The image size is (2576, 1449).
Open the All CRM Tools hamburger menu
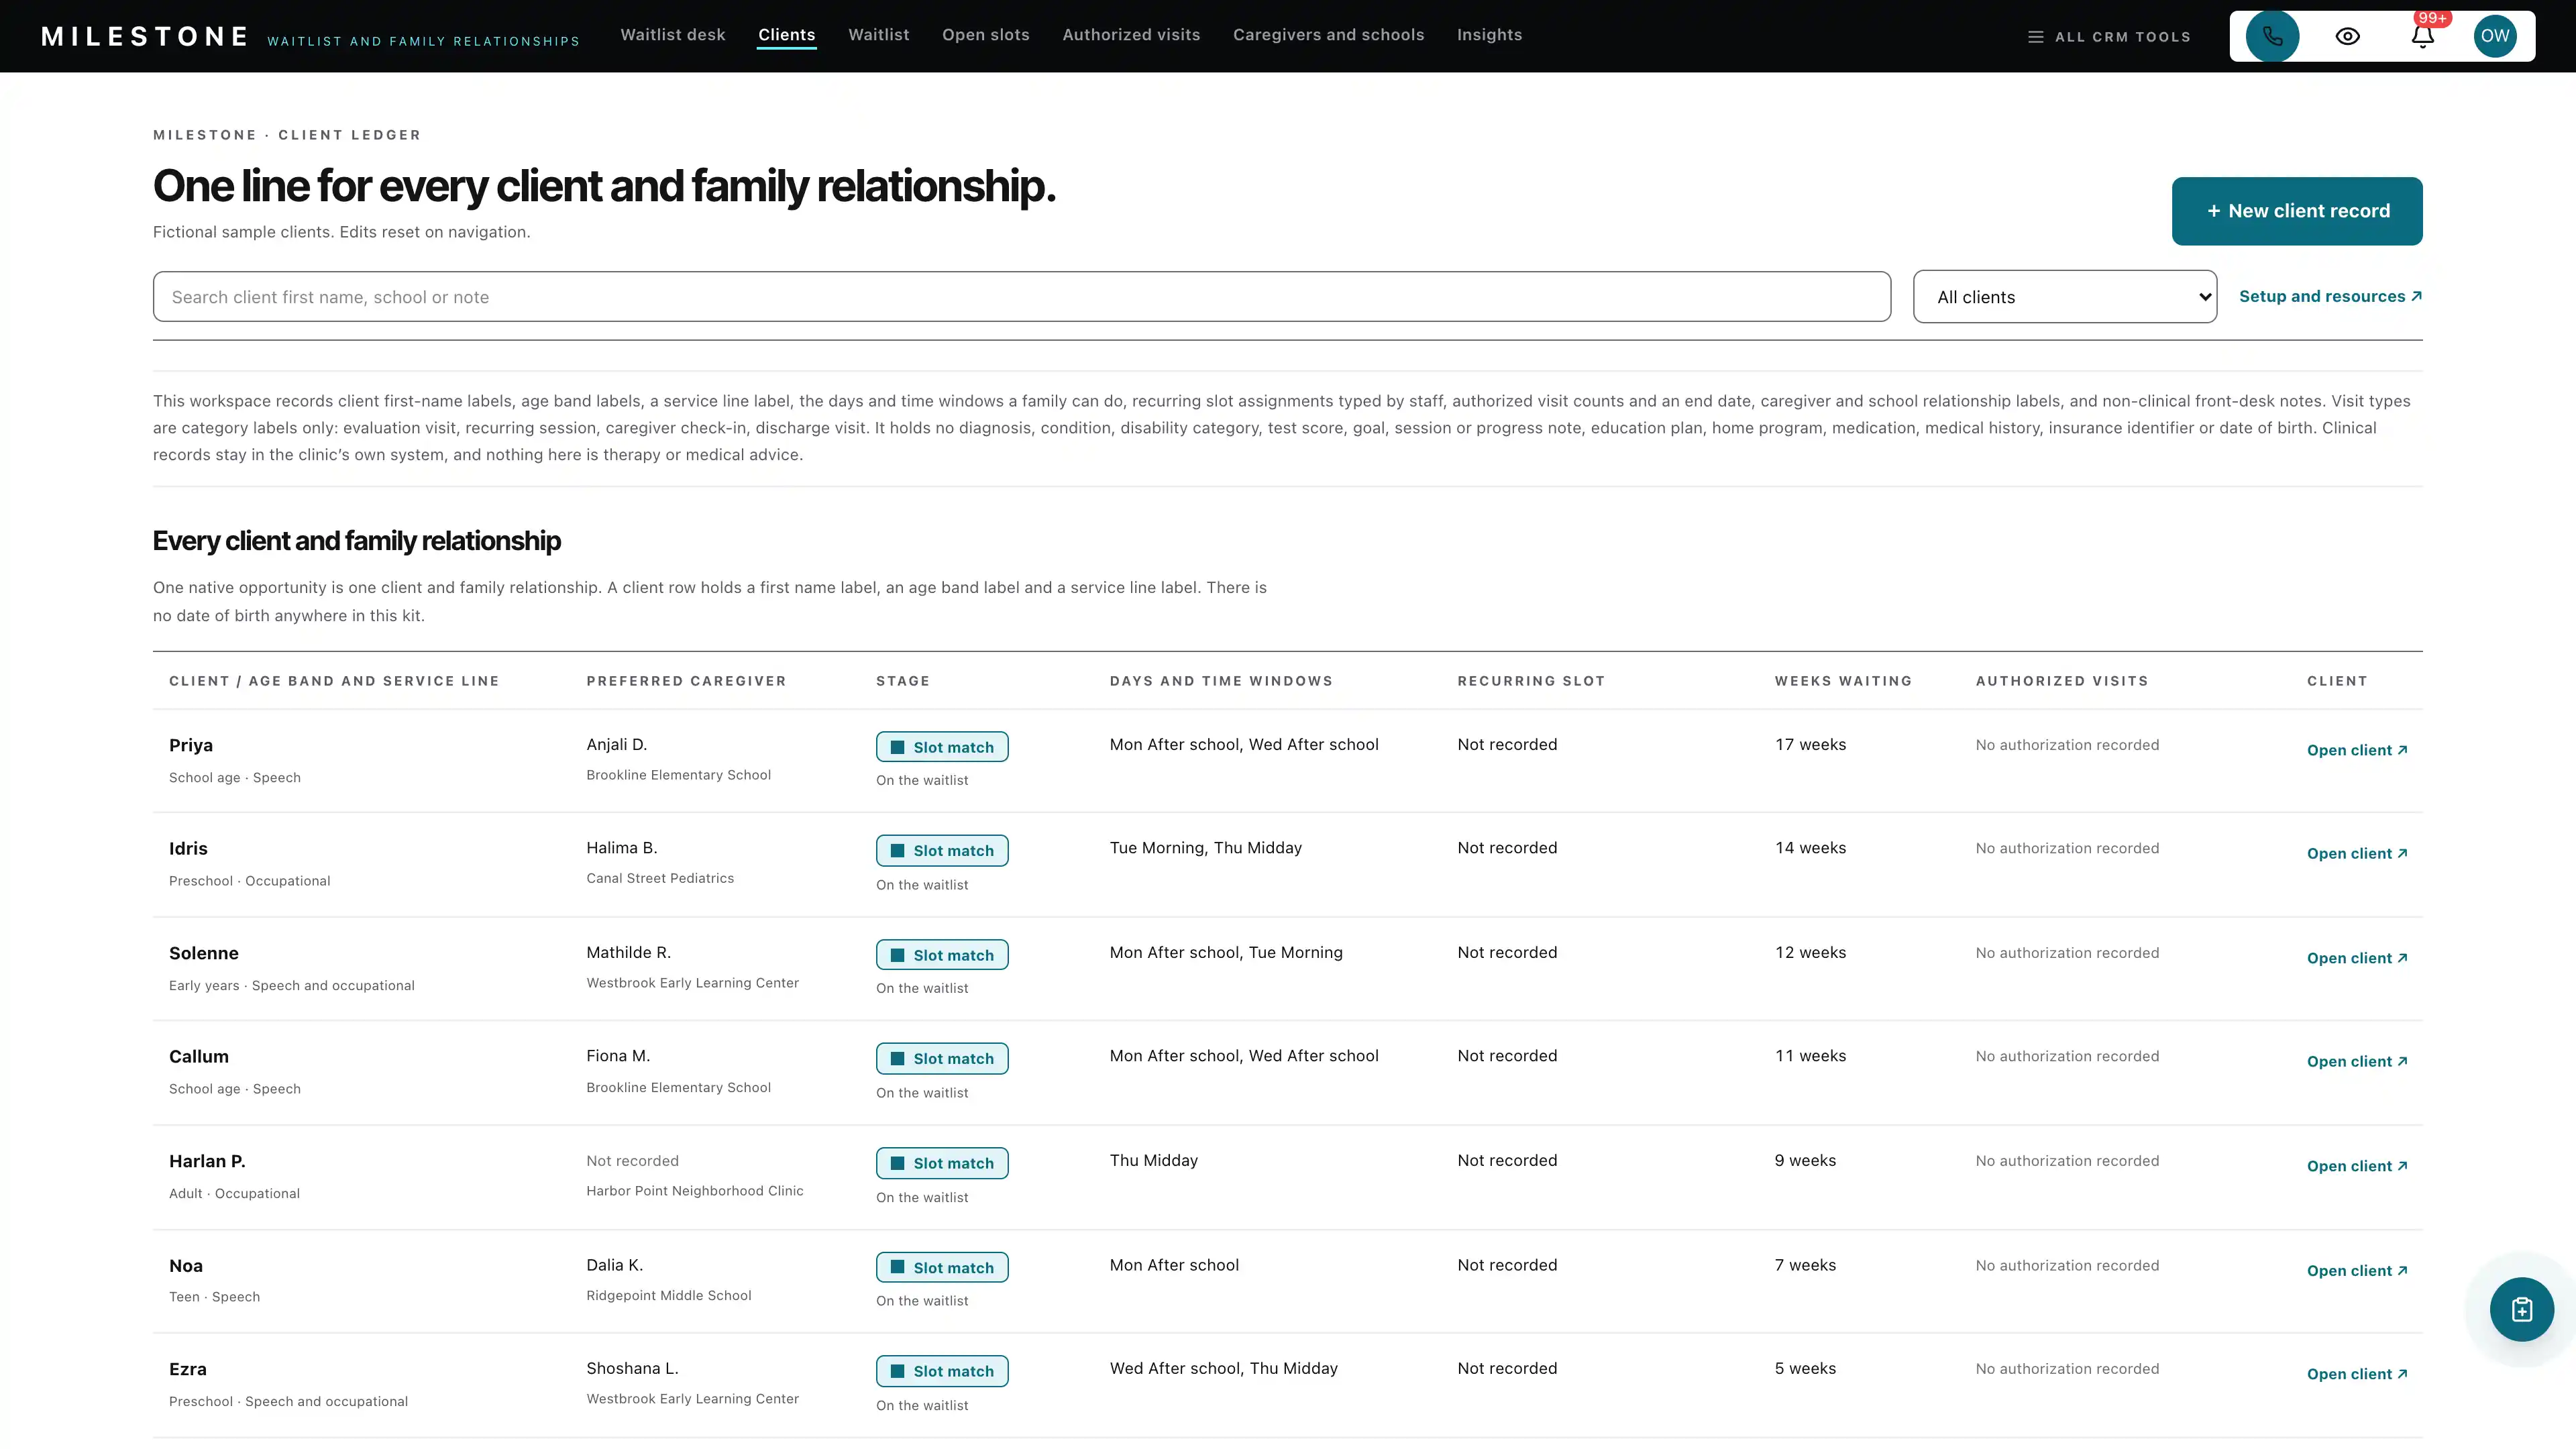[2109, 37]
